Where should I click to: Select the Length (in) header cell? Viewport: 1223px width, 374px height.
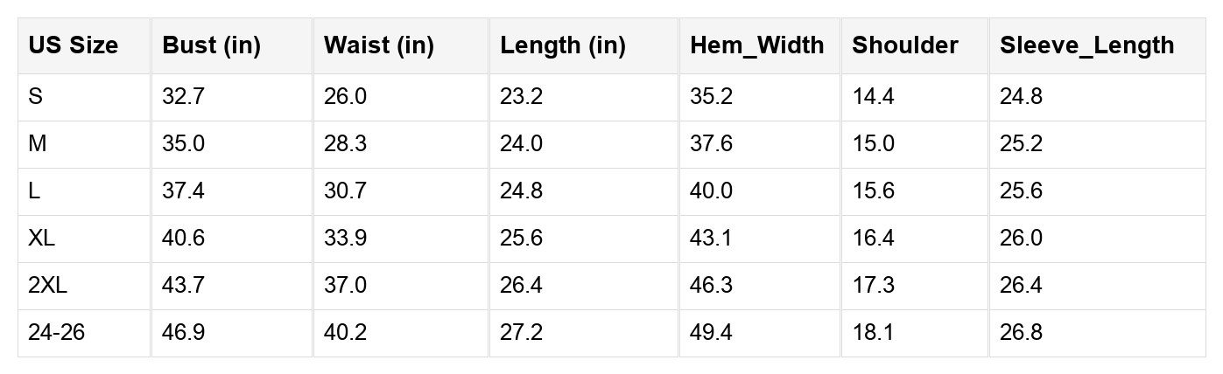[x=563, y=45]
